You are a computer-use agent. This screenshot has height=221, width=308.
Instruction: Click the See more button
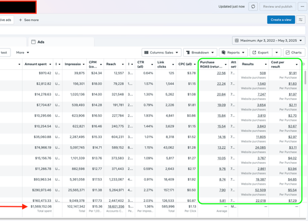pos(29,20)
